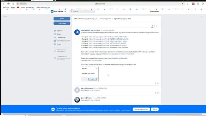Click the browser back arrow
206x116 pixels.
(4, 4)
